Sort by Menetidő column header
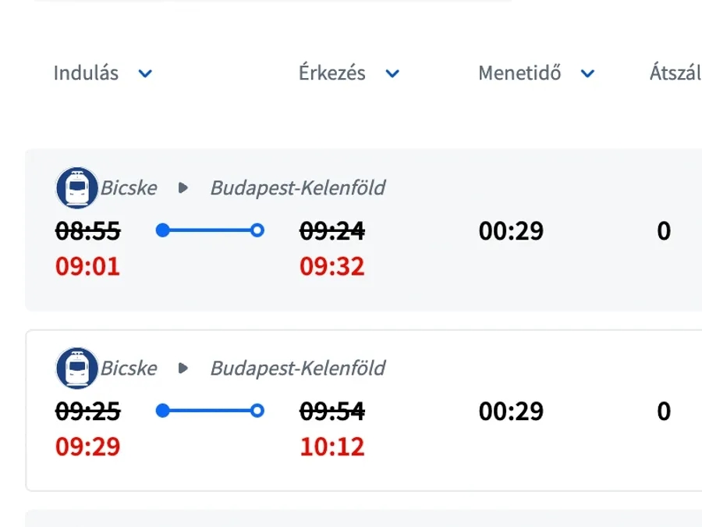The width and height of the screenshot is (702, 527). point(519,73)
